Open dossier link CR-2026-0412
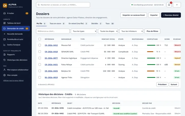Screen dimensions: 185x116 (x=51, y=45)
